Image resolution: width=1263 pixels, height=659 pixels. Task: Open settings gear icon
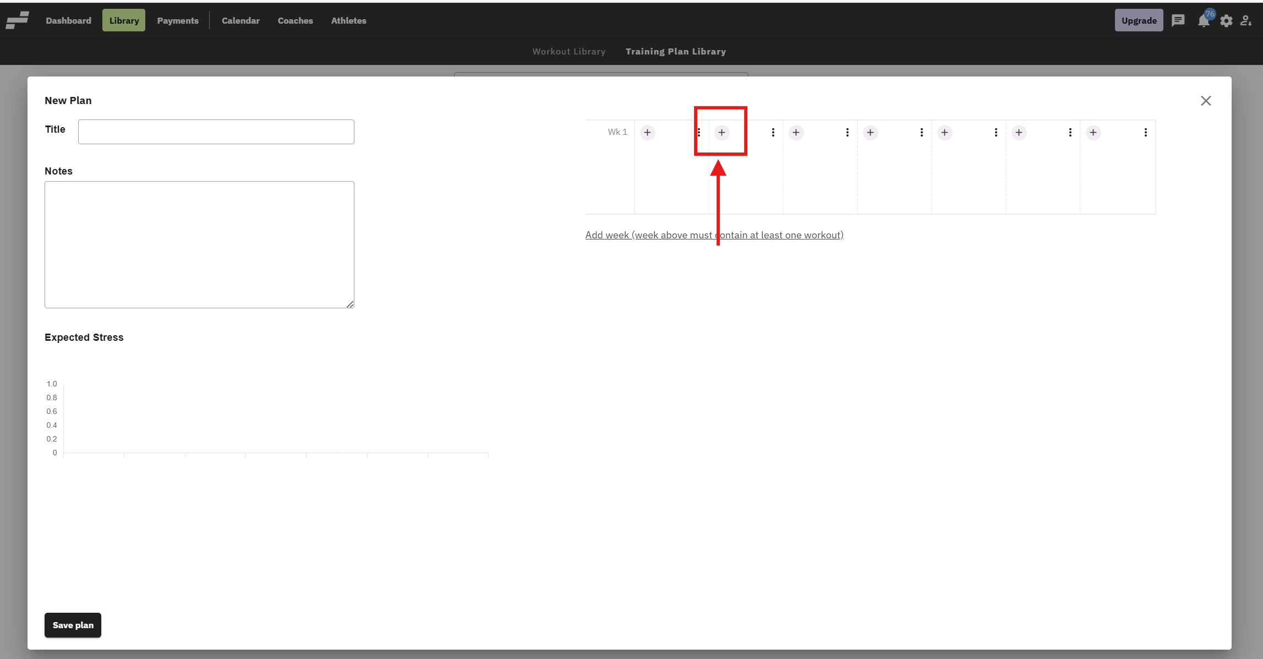click(x=1226, y=21)
